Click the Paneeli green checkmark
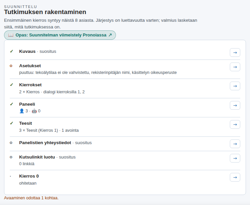This screenshot has height=205, width=250. 11,104
